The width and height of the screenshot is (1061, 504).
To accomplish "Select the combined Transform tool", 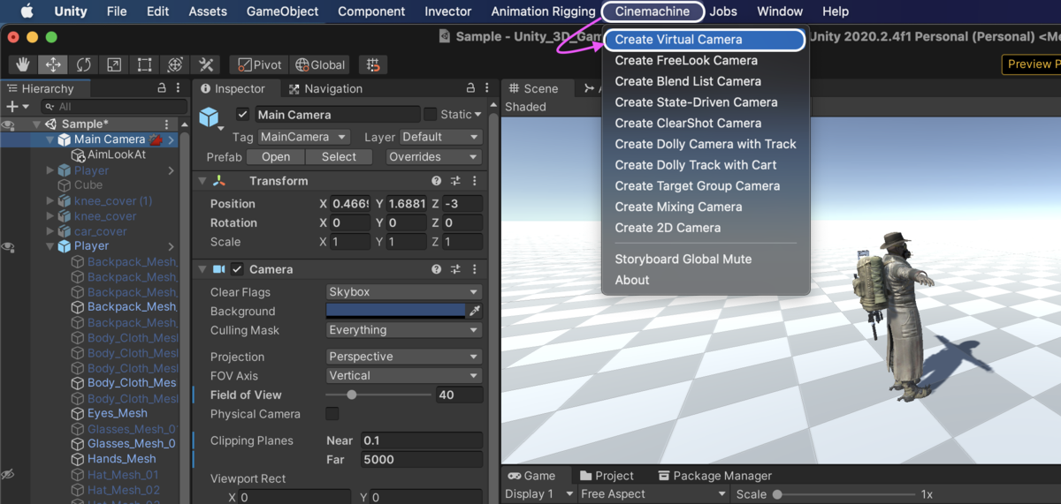I will (175, 64).
